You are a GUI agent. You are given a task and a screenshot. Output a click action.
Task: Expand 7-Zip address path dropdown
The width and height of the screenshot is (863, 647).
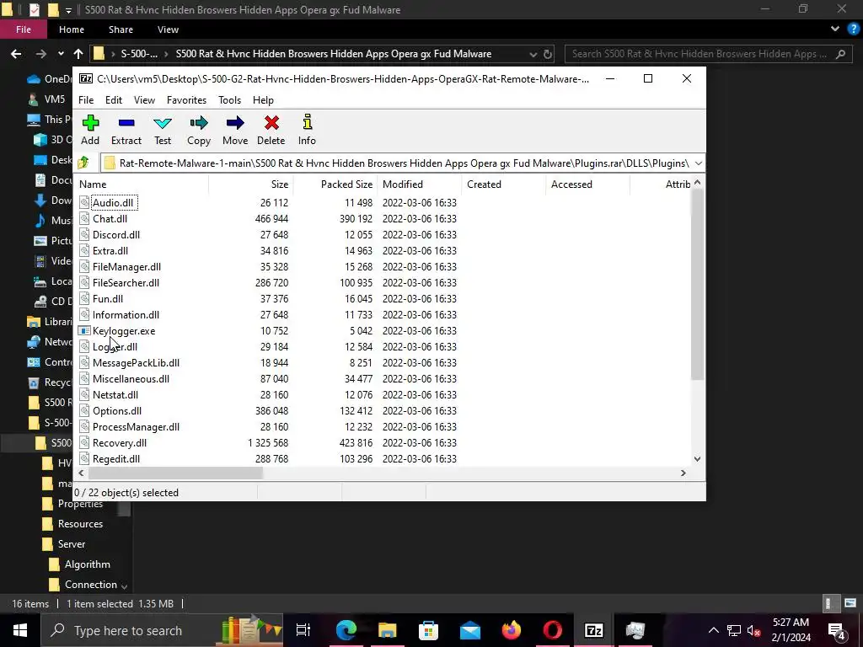click(699, 163)
